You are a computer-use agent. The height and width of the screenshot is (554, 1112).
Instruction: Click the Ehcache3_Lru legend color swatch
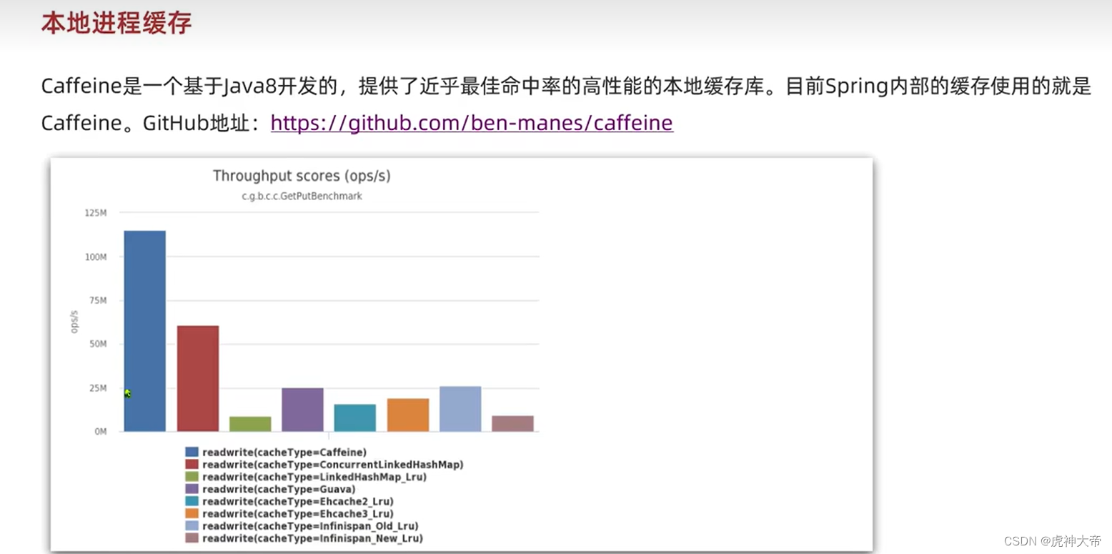(x=192, y=514)
